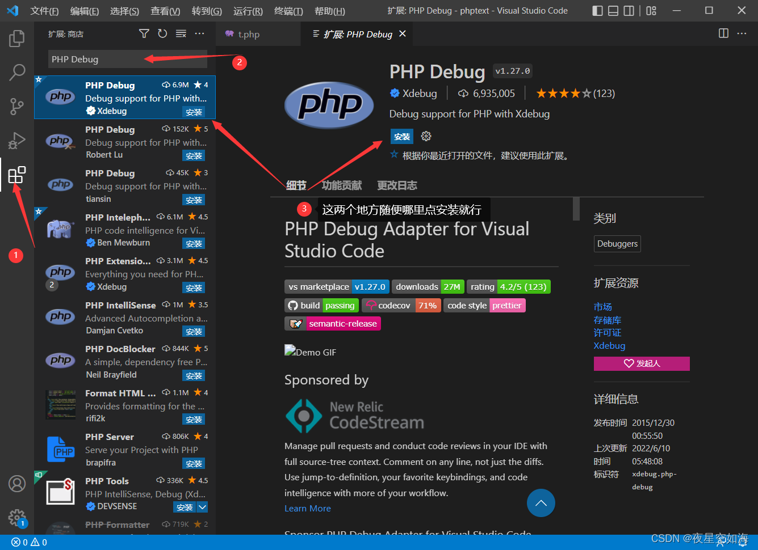
Task: Toggle the bottom panel layout
Action: point(613,11)
